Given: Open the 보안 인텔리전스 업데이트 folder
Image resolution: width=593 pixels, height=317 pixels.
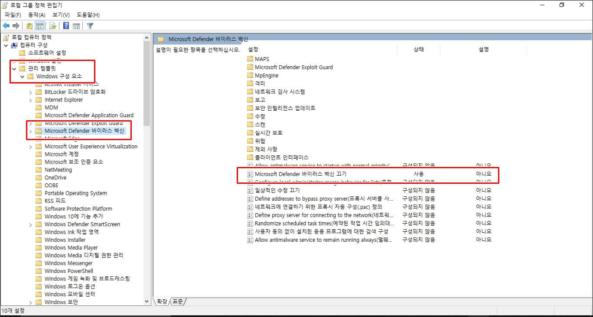Looking at the screenshot, I should (285, 108).
